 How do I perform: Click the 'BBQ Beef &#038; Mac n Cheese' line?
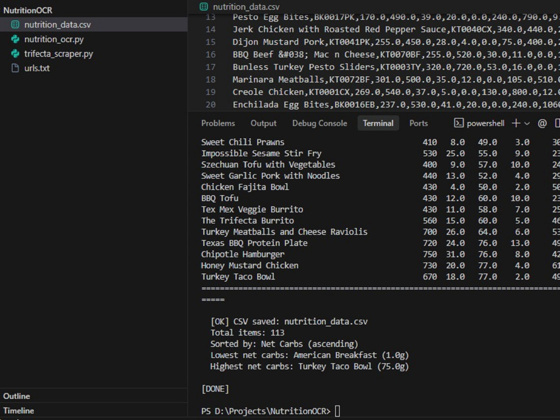pyautogui.click(x=396, y=54)
